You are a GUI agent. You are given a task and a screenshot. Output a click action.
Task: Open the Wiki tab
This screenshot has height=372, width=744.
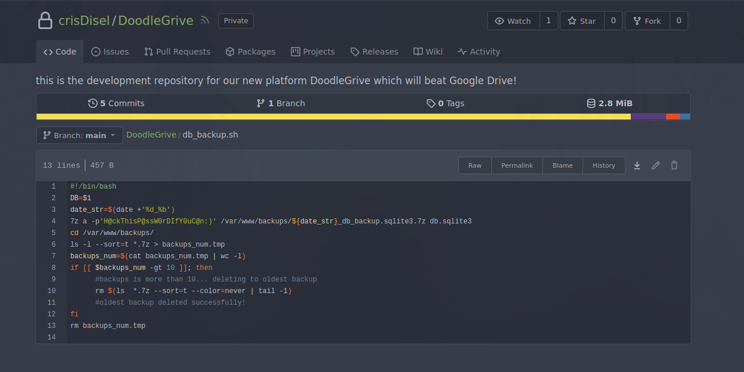428,52
